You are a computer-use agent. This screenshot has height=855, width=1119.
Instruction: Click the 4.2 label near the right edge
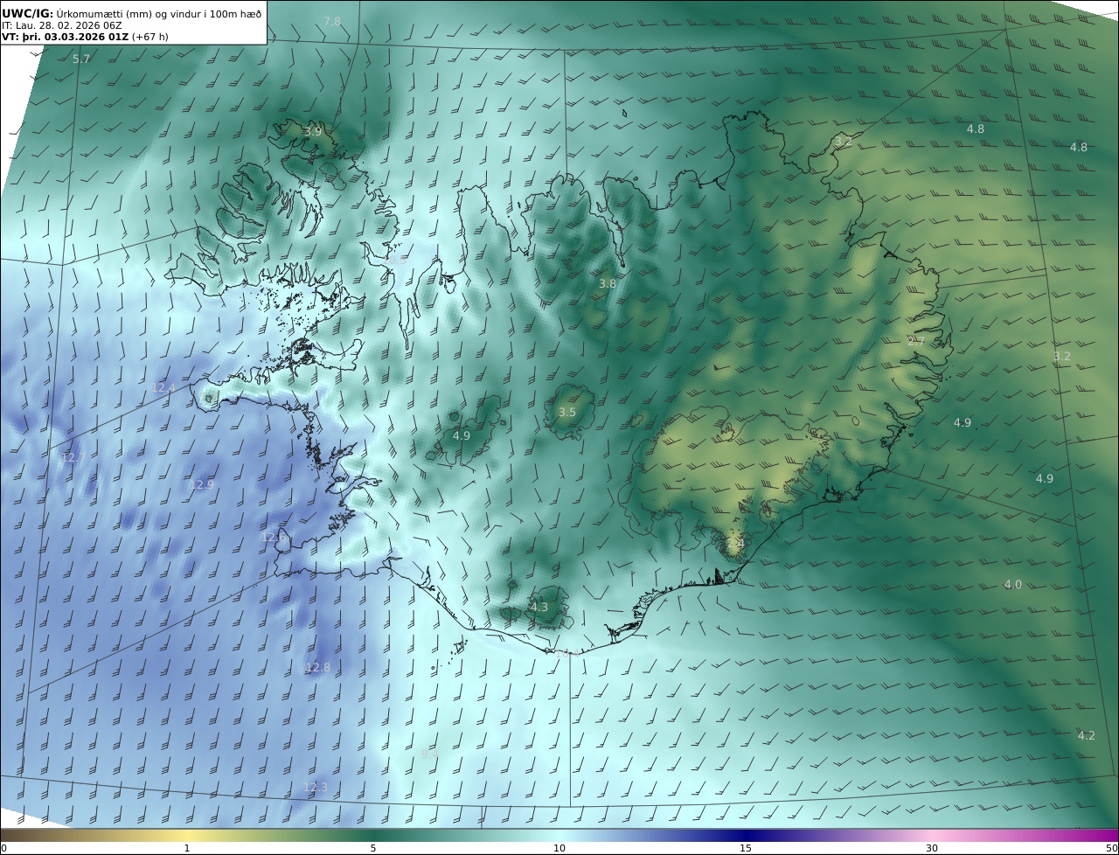[1086, 735]
